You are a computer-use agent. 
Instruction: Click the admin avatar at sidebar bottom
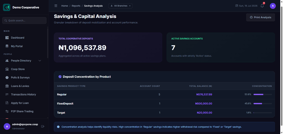click(7, 127)
